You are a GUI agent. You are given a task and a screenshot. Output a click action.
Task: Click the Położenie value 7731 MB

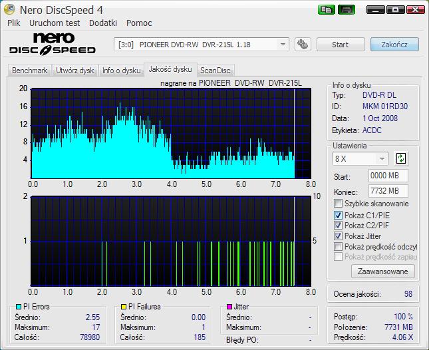coord(398,327)
